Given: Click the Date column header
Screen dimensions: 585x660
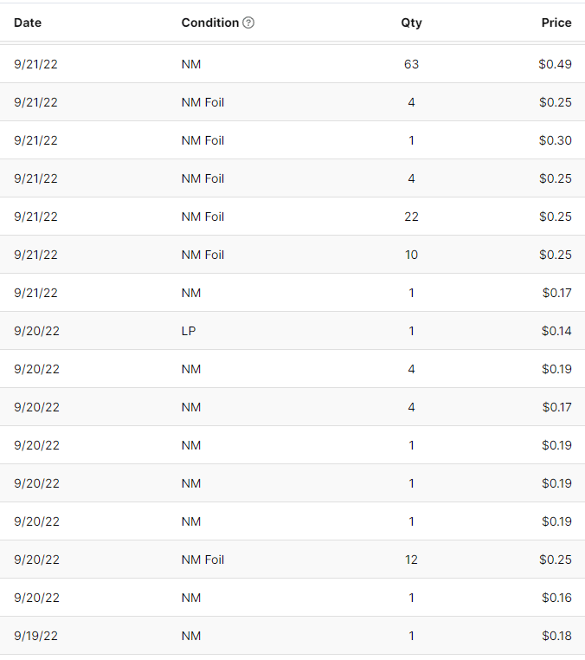Looking at the screenshot, I should click(28, 23).
